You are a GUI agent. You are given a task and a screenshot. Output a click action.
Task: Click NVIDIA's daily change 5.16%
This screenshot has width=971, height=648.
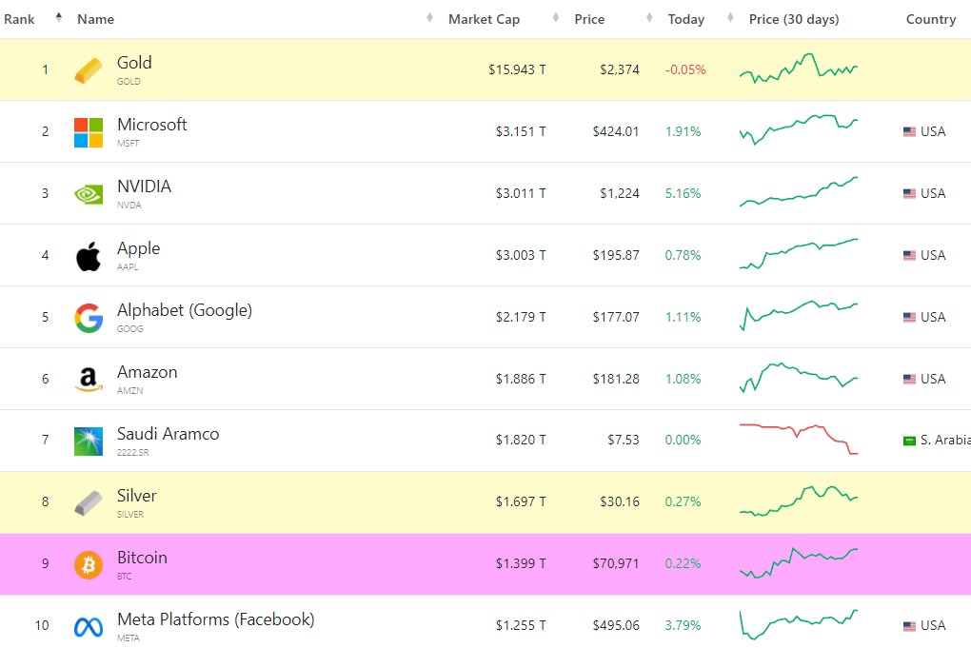tap(684, 194)
